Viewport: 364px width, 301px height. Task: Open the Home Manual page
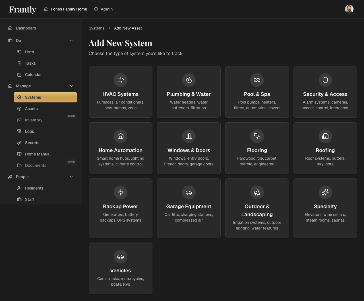(37, 154)
